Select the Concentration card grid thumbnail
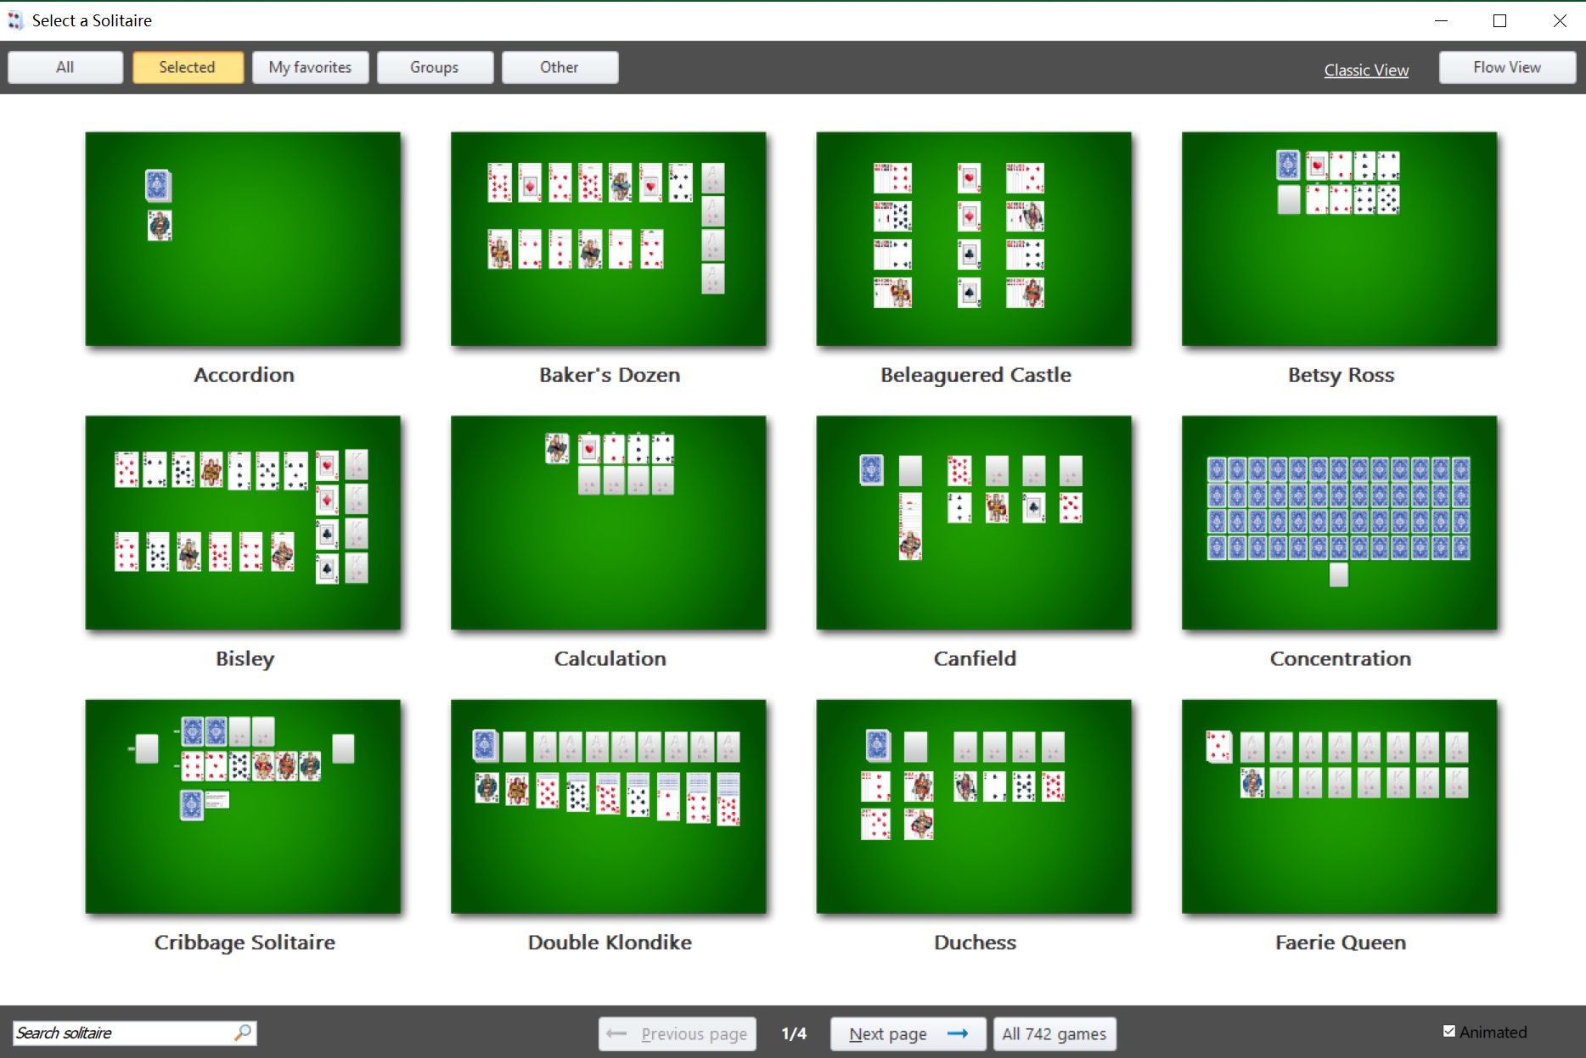Viewport: 1586px width, 1058px height. pyautogui.click(x=1339, y=523)
